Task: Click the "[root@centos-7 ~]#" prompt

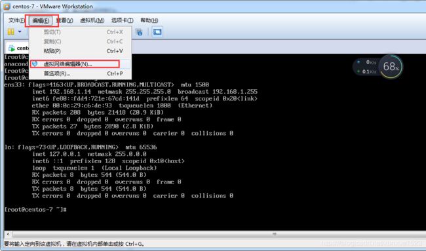Action: pyautogui.click(x=35, y=210)
